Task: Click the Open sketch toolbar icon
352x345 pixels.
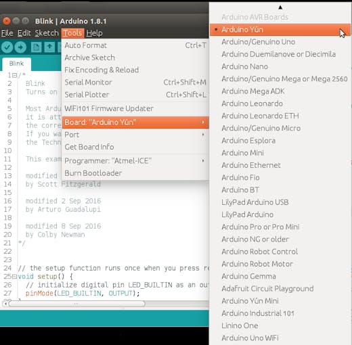Action: point(49,47)
